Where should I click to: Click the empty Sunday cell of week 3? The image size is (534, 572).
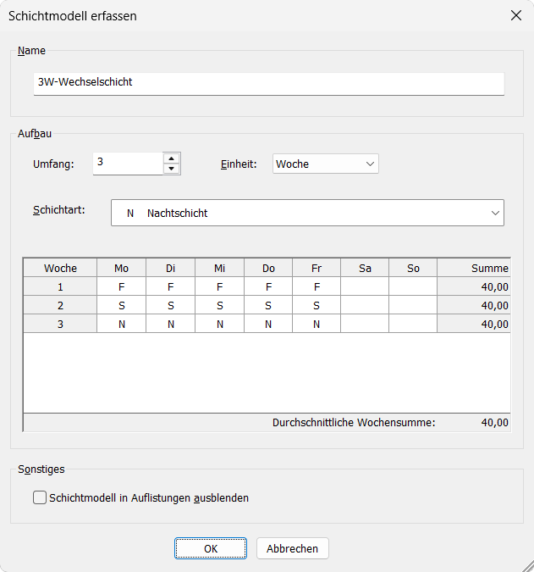[413, 324]
